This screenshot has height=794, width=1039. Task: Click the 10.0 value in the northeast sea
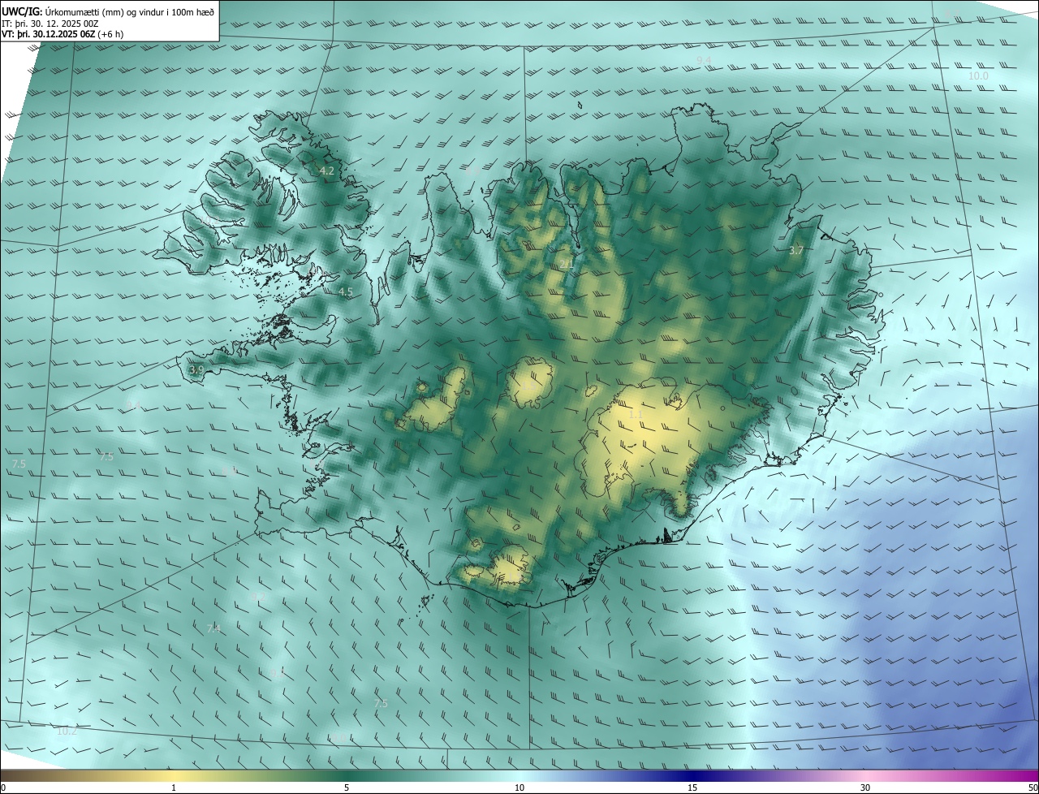tap(979, 76)
